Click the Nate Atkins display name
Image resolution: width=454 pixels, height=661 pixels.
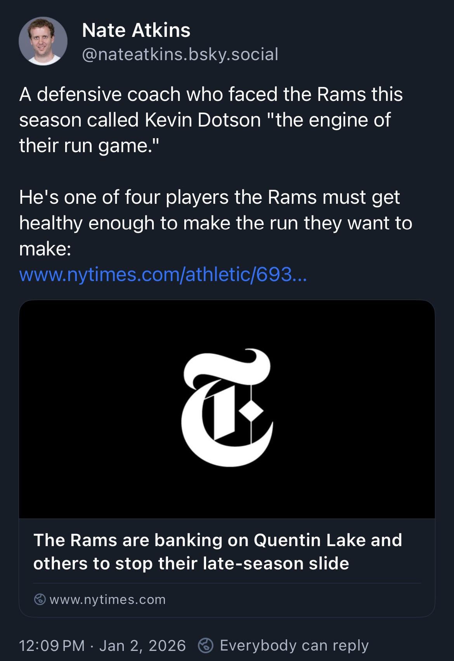pyautogui.click(x=136, y=30)
